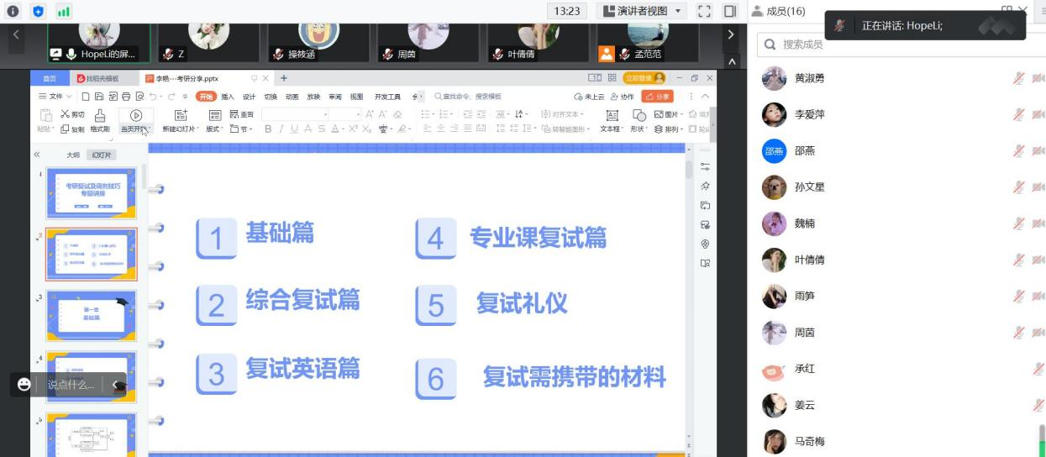This screenshot has height=457, width=1046.
Task: Enter full screen with the brackets icon
Action: click(x=705, y=11)
